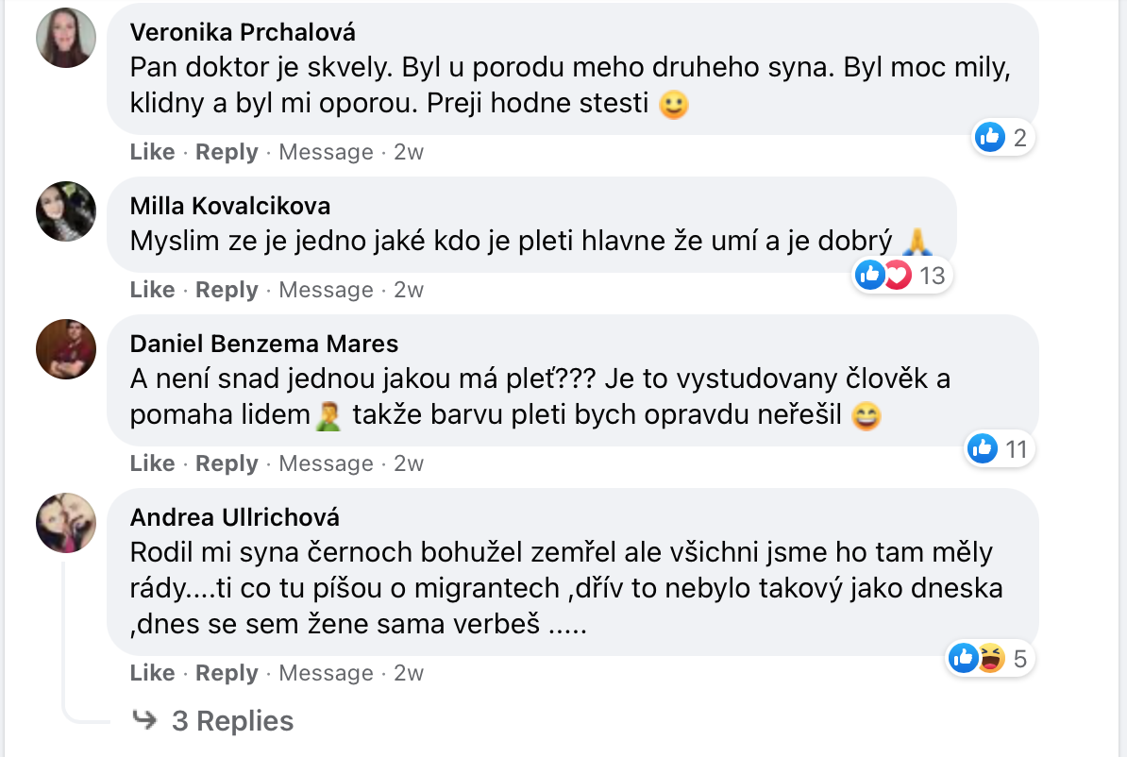Open the Veronika Prchalová name link

click(243, 31)
